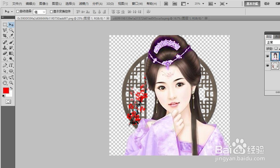Hide the top layer via eye icon

click(267, 56)
